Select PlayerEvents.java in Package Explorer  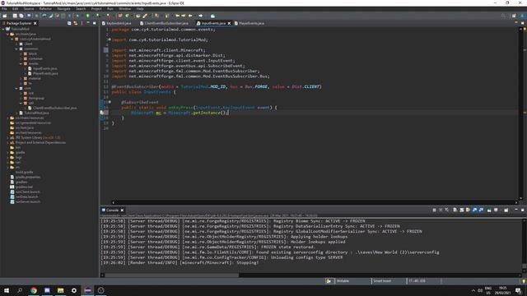(x=45, y=73)
